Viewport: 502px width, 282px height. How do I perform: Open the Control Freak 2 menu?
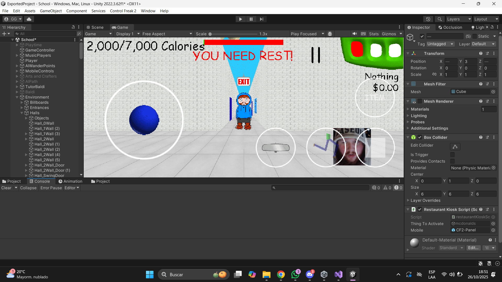tap(123, 11)
